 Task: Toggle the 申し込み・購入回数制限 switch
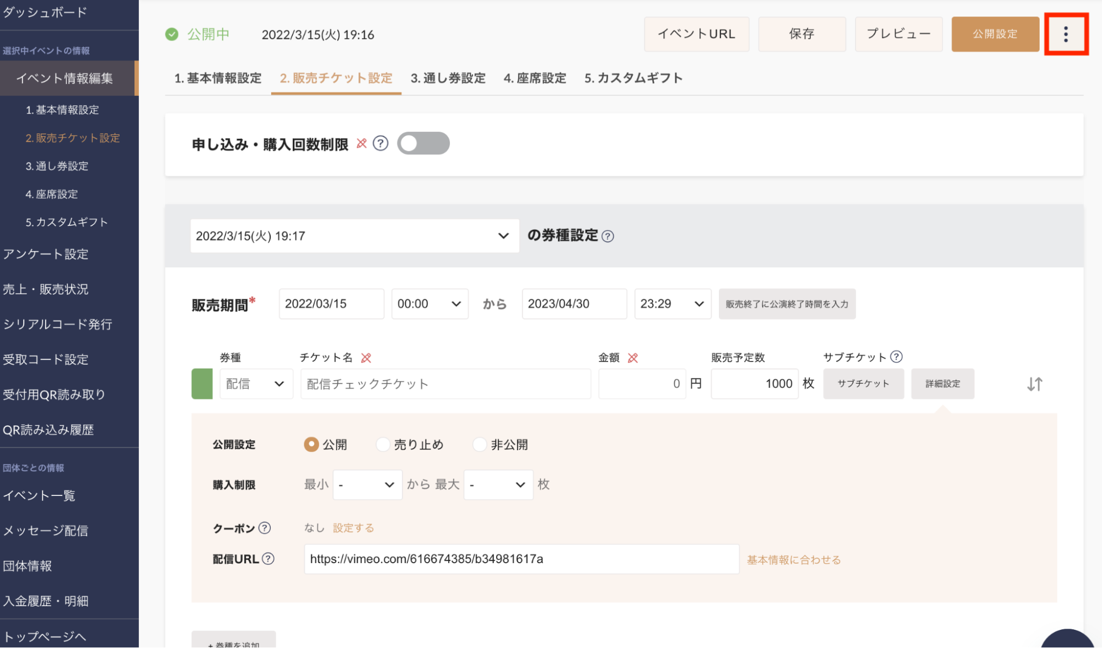(423, 143)
